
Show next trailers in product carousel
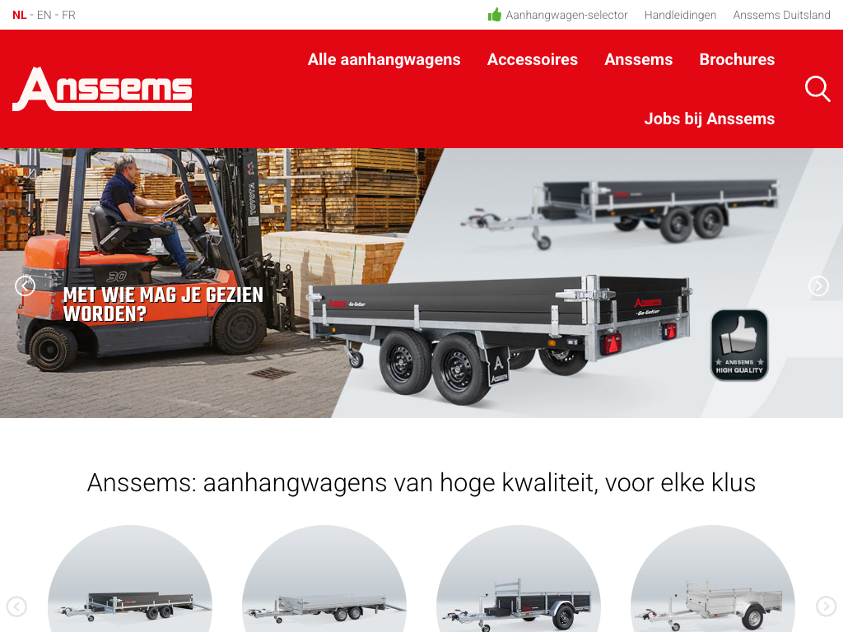pyautogui.click(x=826, y=606)
